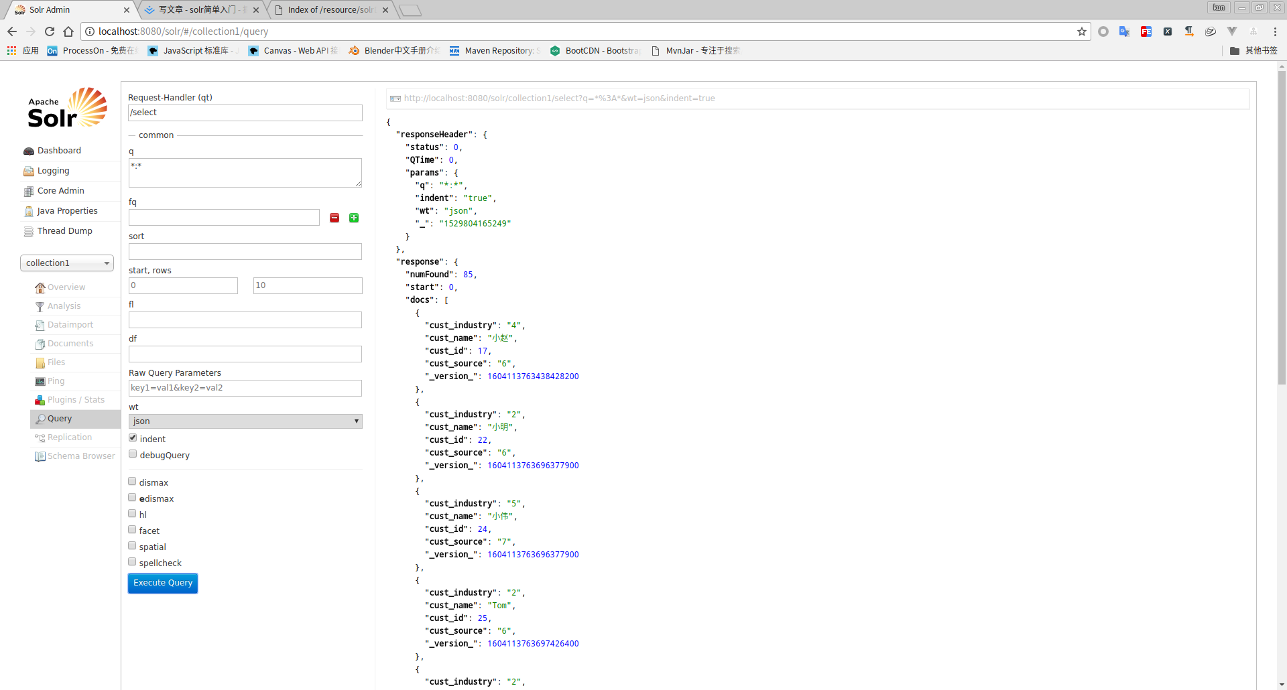Image resolution: width=1287 pixels, height=690 pixels.
Task: Open the generated select query URL link
Action: click(x=559, y=98)
